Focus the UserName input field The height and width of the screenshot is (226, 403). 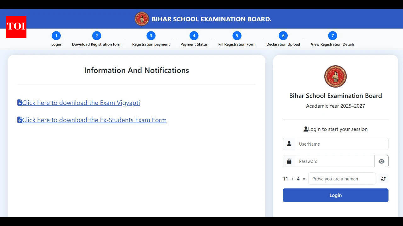(342, 144)
